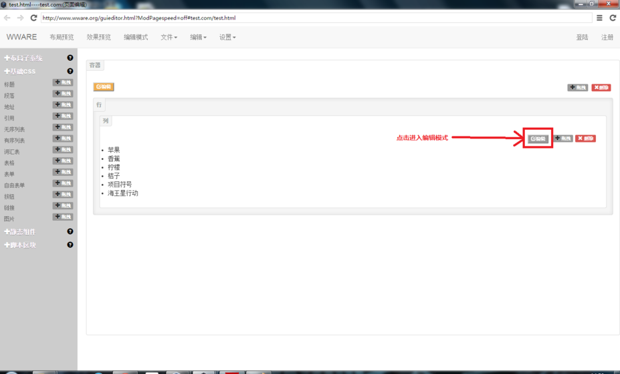Click the container's red 删除 button

click(x=601, y=88)
